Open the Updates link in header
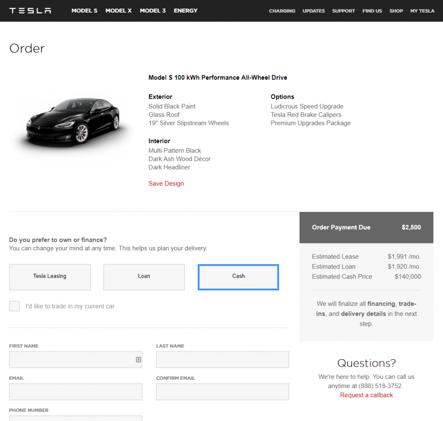 click(314, 11)
